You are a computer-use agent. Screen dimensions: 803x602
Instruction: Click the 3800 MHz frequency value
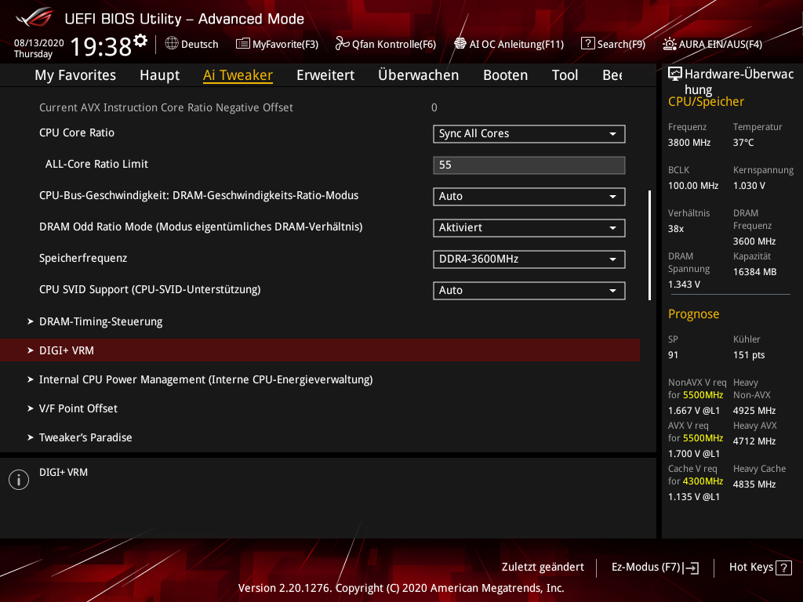pos(689,143)
